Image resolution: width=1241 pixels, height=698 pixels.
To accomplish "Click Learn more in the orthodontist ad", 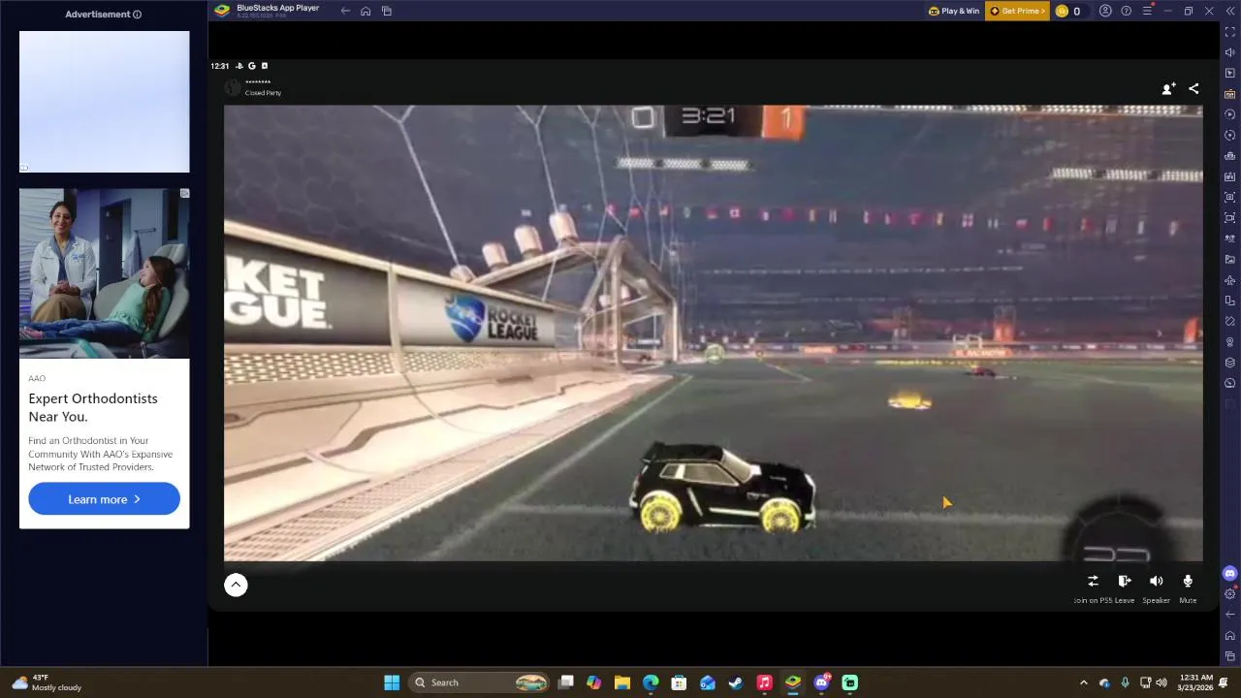I will point(104,499).
